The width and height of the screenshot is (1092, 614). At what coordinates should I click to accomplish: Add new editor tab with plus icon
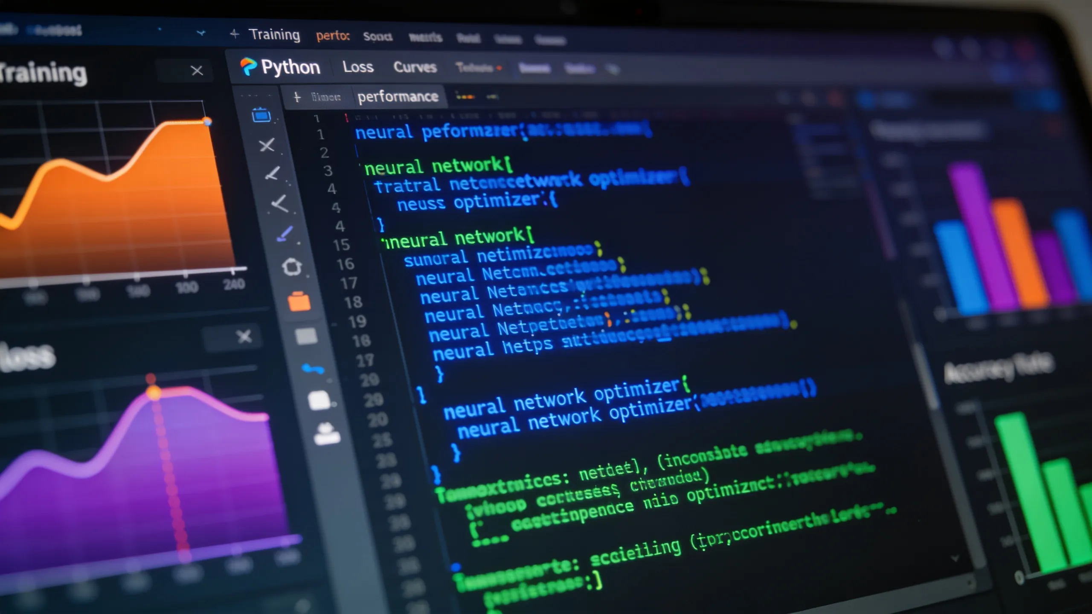click(297, 97)
